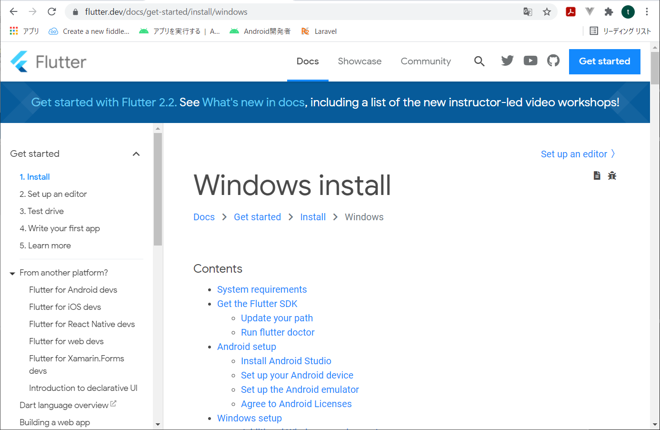Bookmark this page with the star icon
The image size is (660, 430).
click(547, 12)
